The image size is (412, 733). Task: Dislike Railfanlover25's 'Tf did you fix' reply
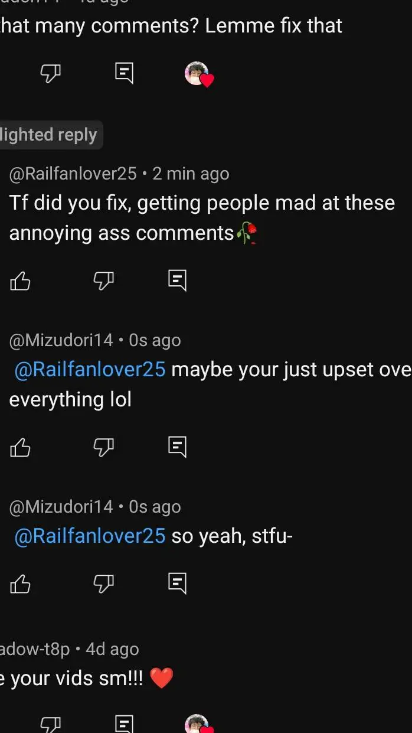click(x=103, y=281)
